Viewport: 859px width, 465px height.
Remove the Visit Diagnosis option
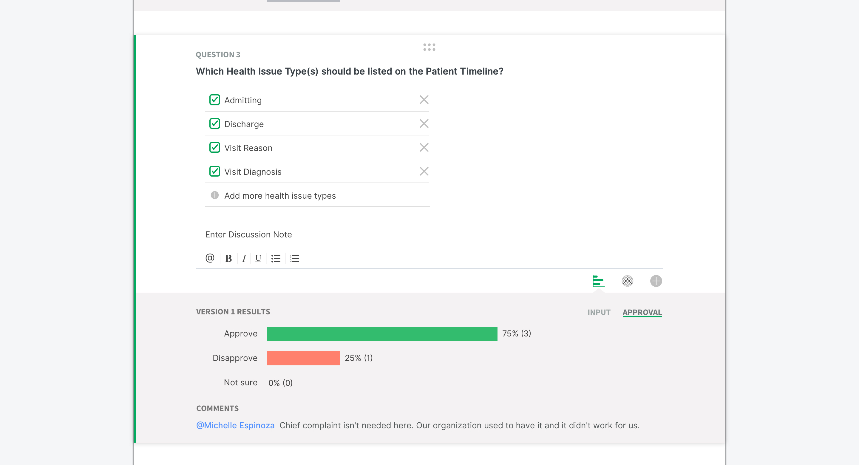click(424, 171)
